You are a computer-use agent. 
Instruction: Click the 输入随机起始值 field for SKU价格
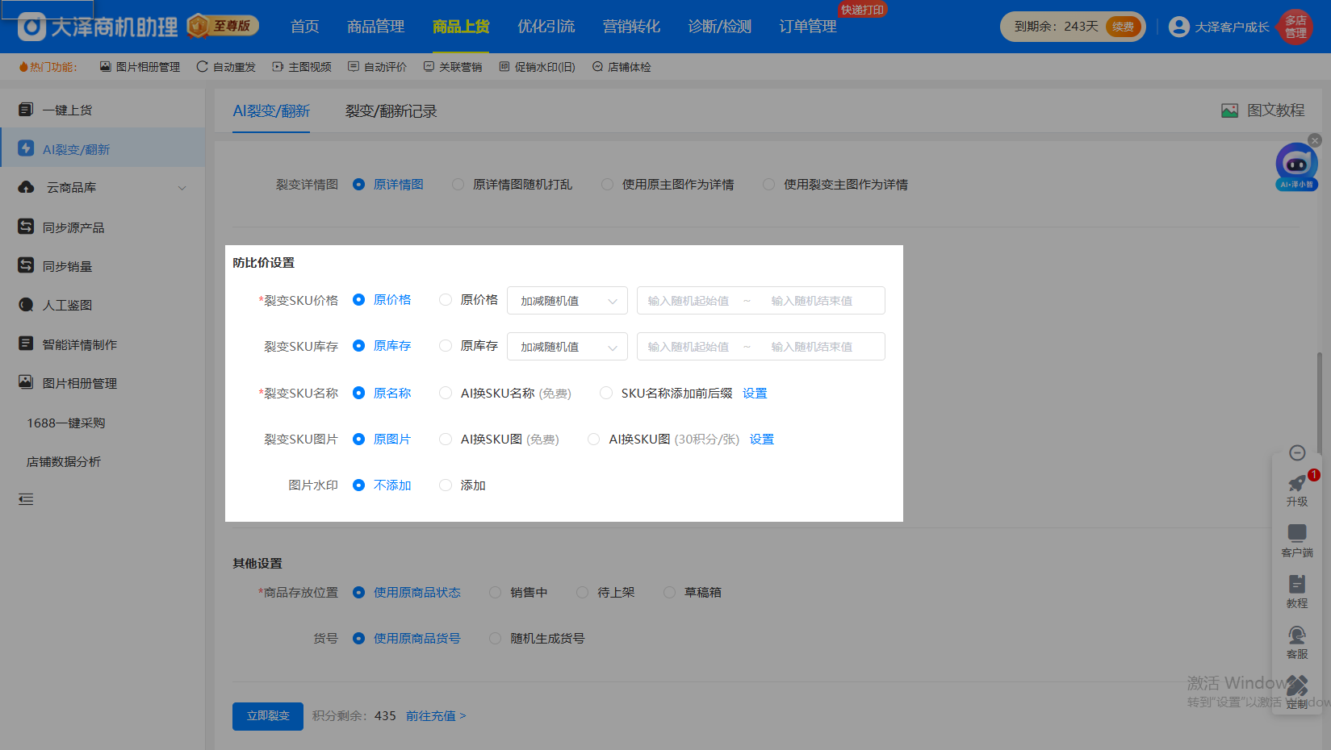pyautogui.click(x=689, y=301)
